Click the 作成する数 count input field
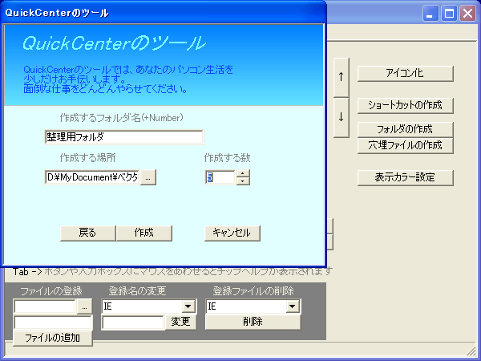Screen dimensions: 481x361 (220, 177)
